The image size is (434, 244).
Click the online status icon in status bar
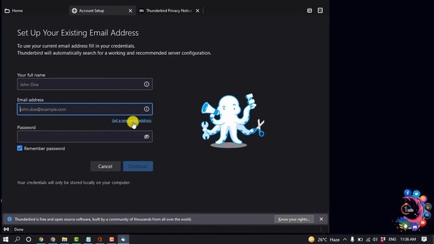tap(6, 229)
